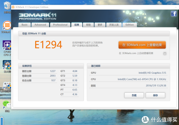
Task: Minimize the 3DMark 11 window
Action: tap(176, 7)
